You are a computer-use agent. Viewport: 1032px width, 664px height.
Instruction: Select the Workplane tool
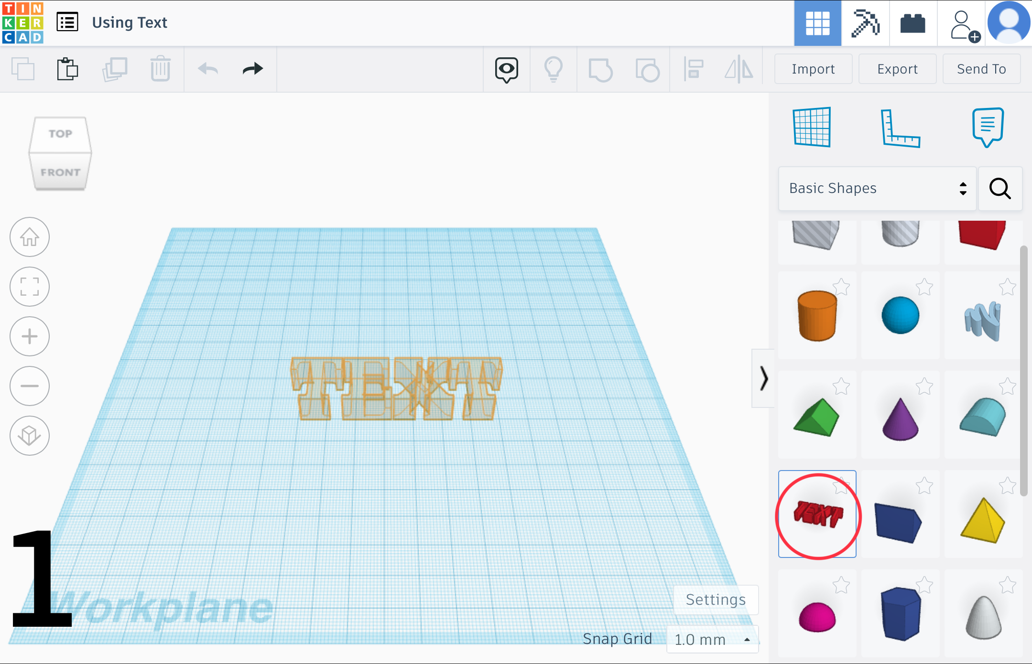point(812,127)
